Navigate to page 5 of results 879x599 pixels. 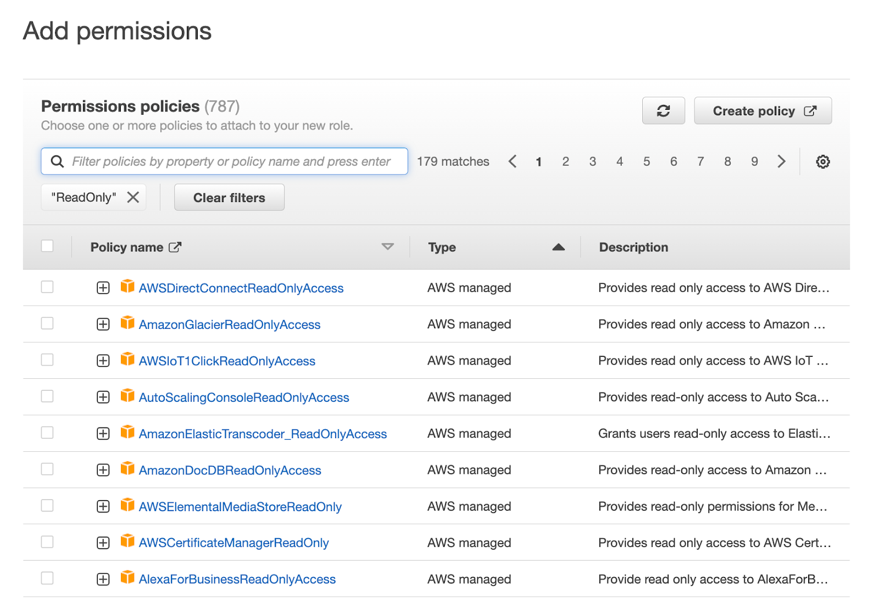[x=647, y=162]
